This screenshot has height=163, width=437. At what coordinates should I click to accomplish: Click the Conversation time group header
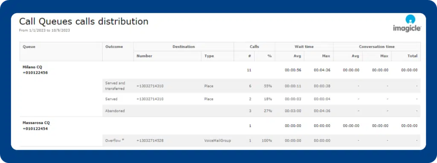tap(377, 47)
